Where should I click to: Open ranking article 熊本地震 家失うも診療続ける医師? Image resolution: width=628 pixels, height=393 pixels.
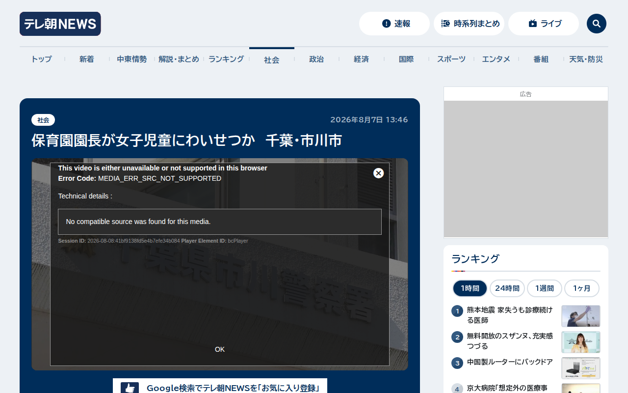click(x=510, y=315)
